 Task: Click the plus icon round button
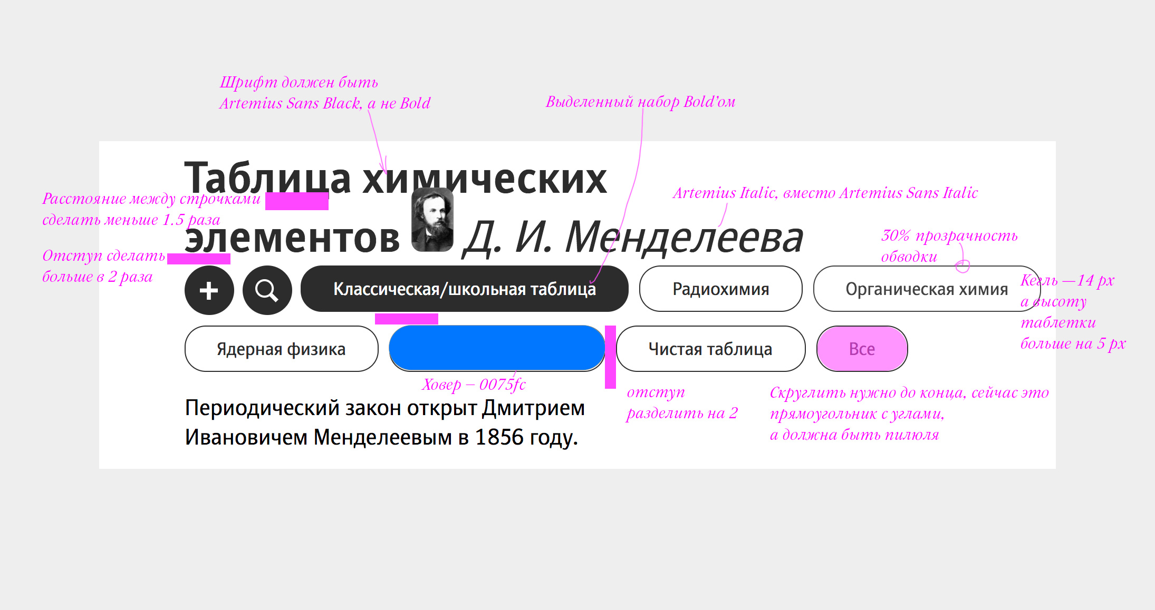coord(209,290)
